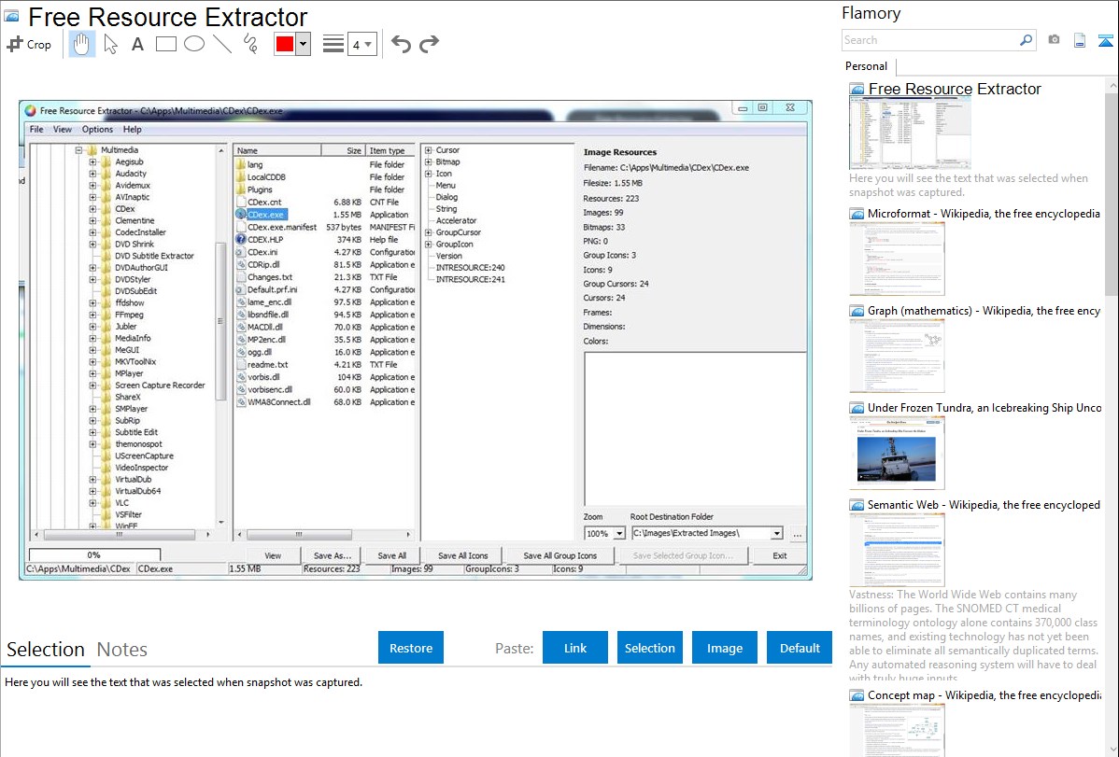The height and width of the screenshot is (757, 1119).
Task: Pick the freehand scribble tool
Action: point(250,44)
